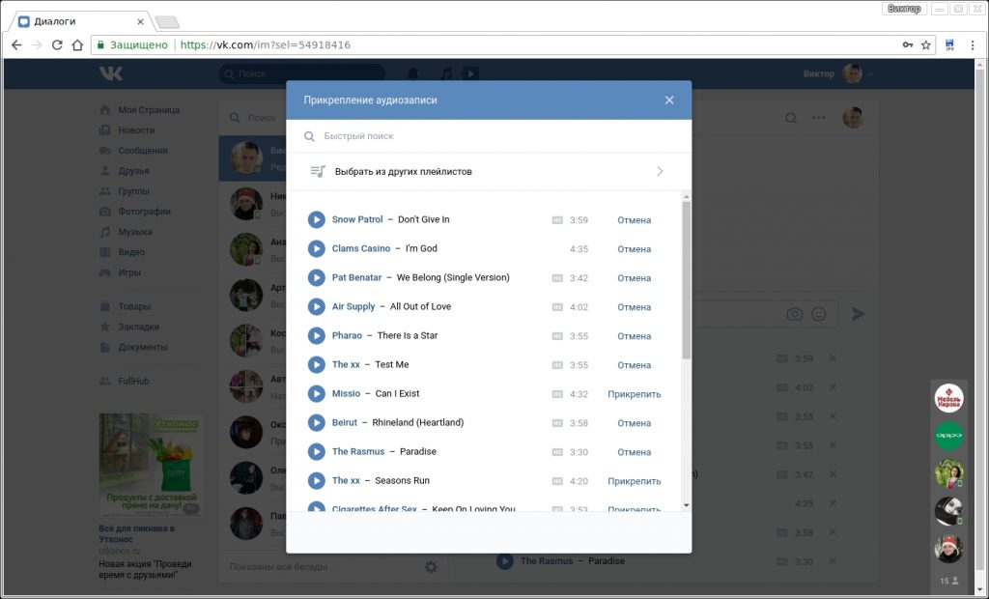Cancel attachment of Pharao track
The image size is (989, 599).
point(634,336)
